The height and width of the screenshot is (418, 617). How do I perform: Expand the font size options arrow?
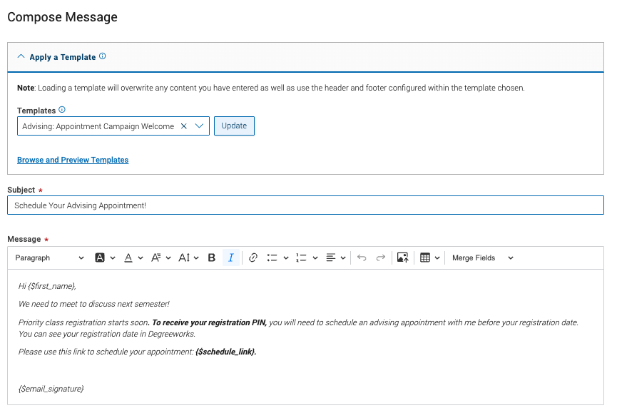196,258
